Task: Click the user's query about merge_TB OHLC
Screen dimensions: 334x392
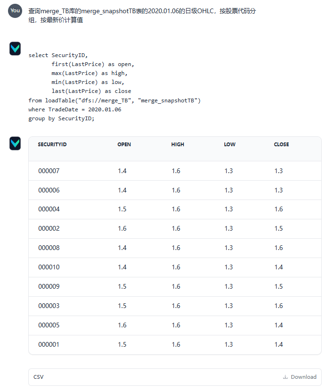Action: click(x=142, y=15)
